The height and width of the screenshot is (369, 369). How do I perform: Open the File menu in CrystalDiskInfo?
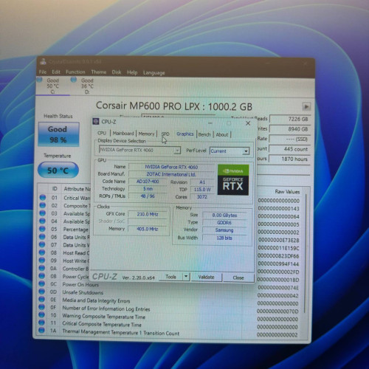coord(43,72)
